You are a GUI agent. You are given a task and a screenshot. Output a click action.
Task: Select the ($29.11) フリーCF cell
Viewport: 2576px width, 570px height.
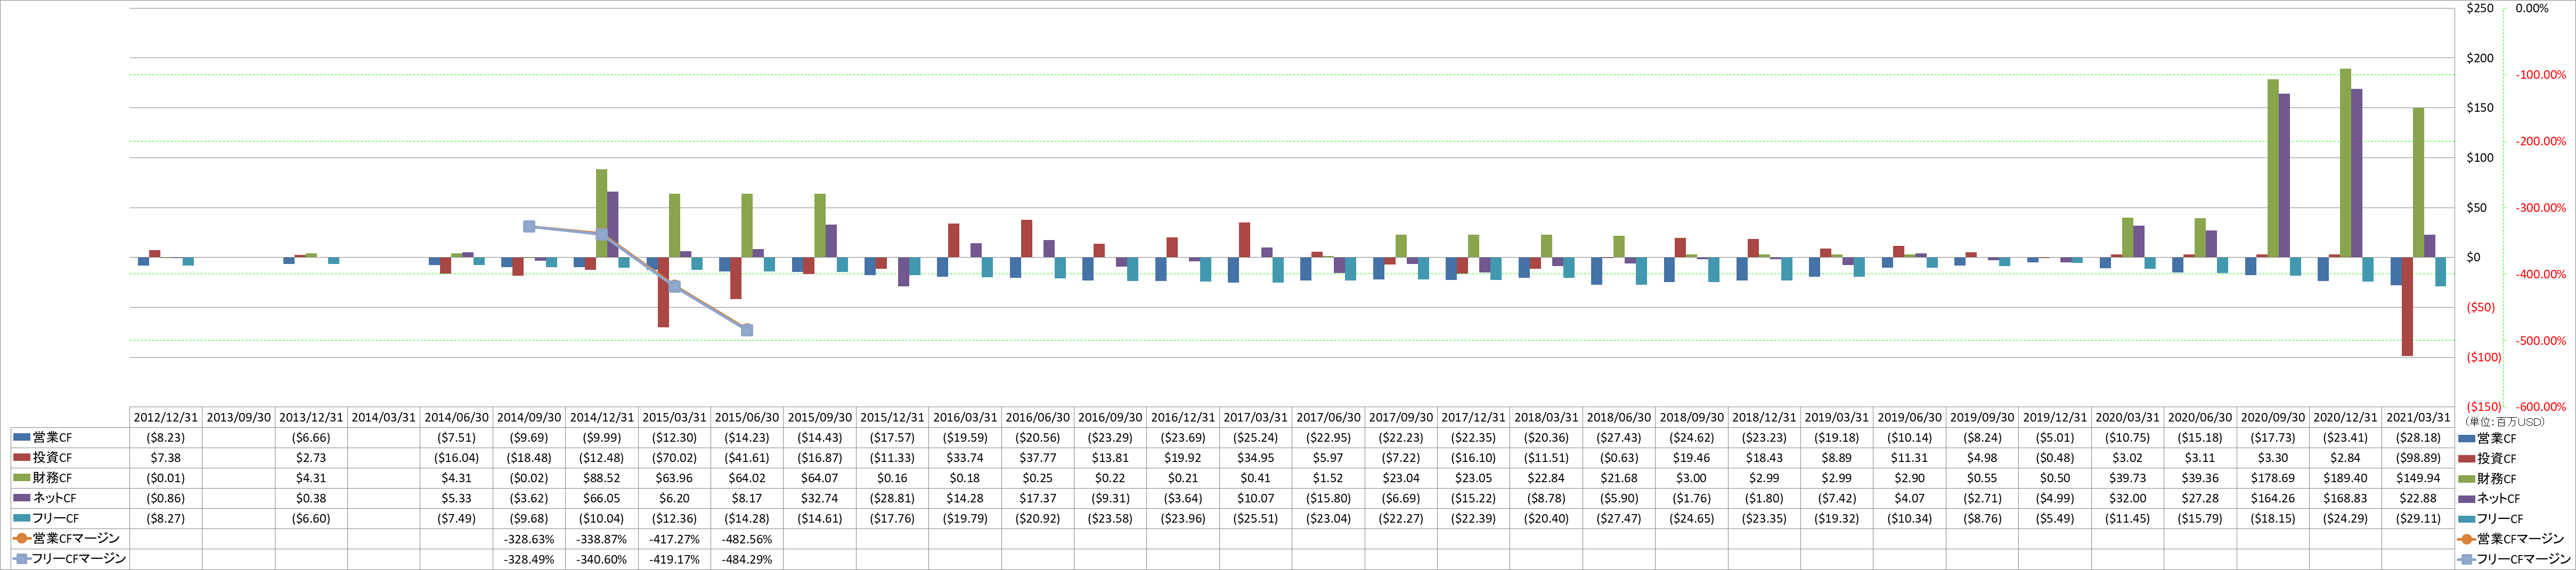coord(2418,519)
